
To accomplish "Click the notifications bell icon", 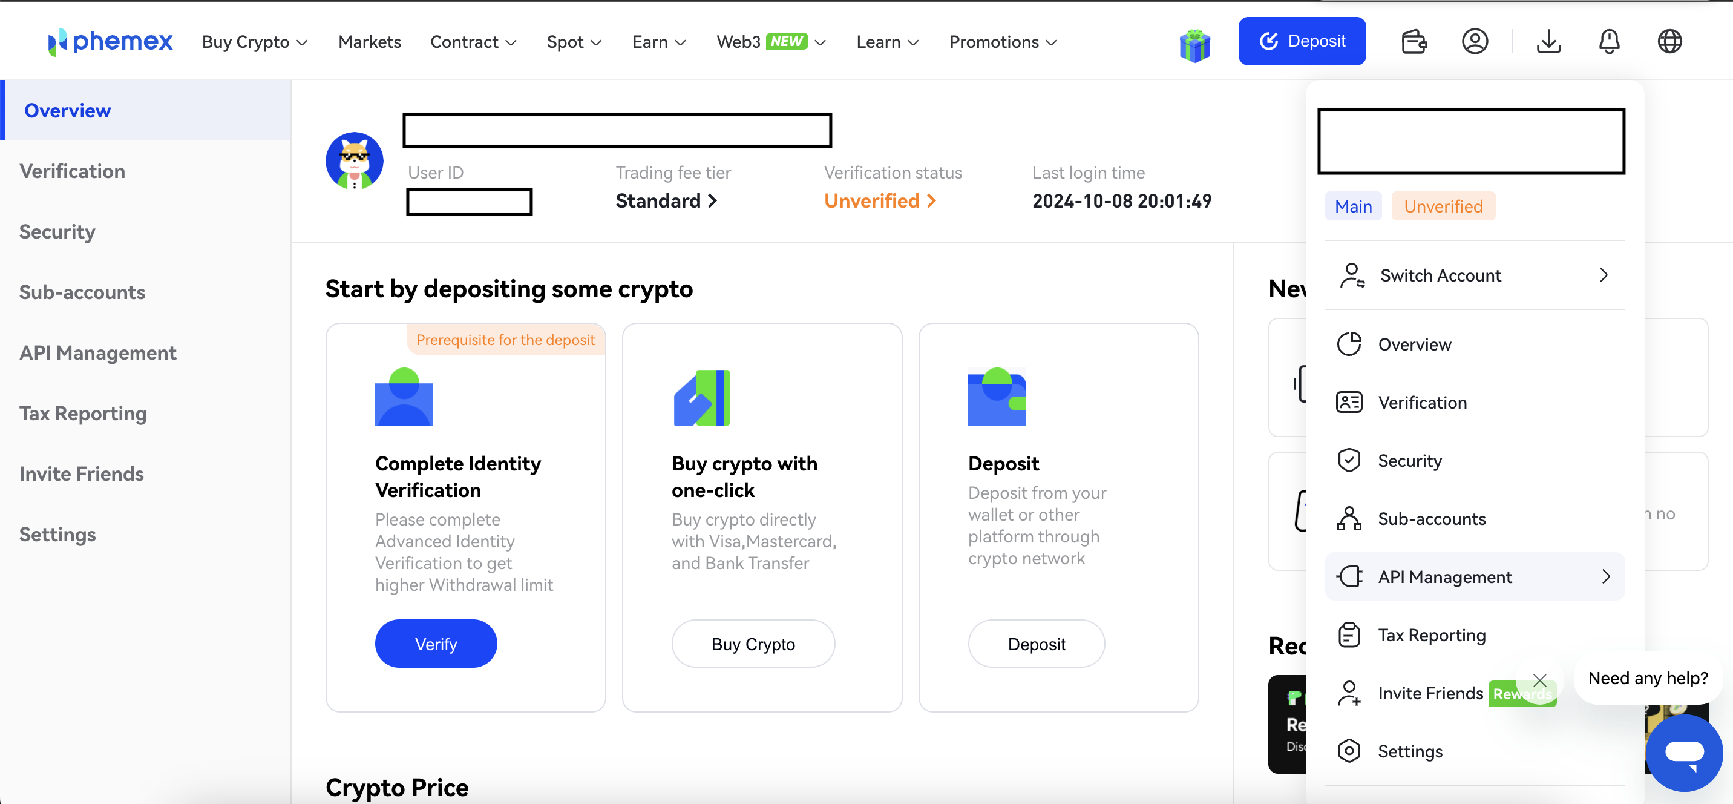I will click(1610, 41).
